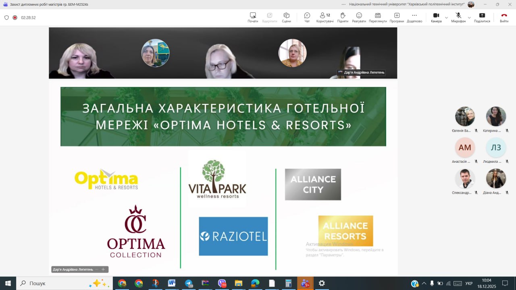The image size is (516, 290).
Task: Click the Почати (Take control) button
Action: click(x=253, y=17)
